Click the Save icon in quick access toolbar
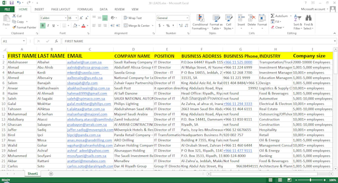This screenshot has width=338, height=183. [x=11, y=3]
